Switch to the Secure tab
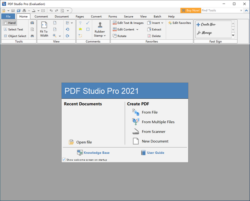Screen dimensions: 250x201 128,16
